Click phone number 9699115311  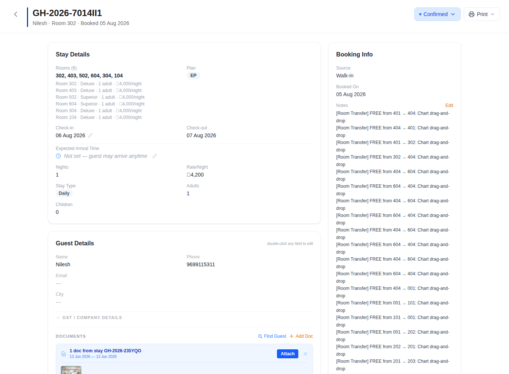[201, 264]
